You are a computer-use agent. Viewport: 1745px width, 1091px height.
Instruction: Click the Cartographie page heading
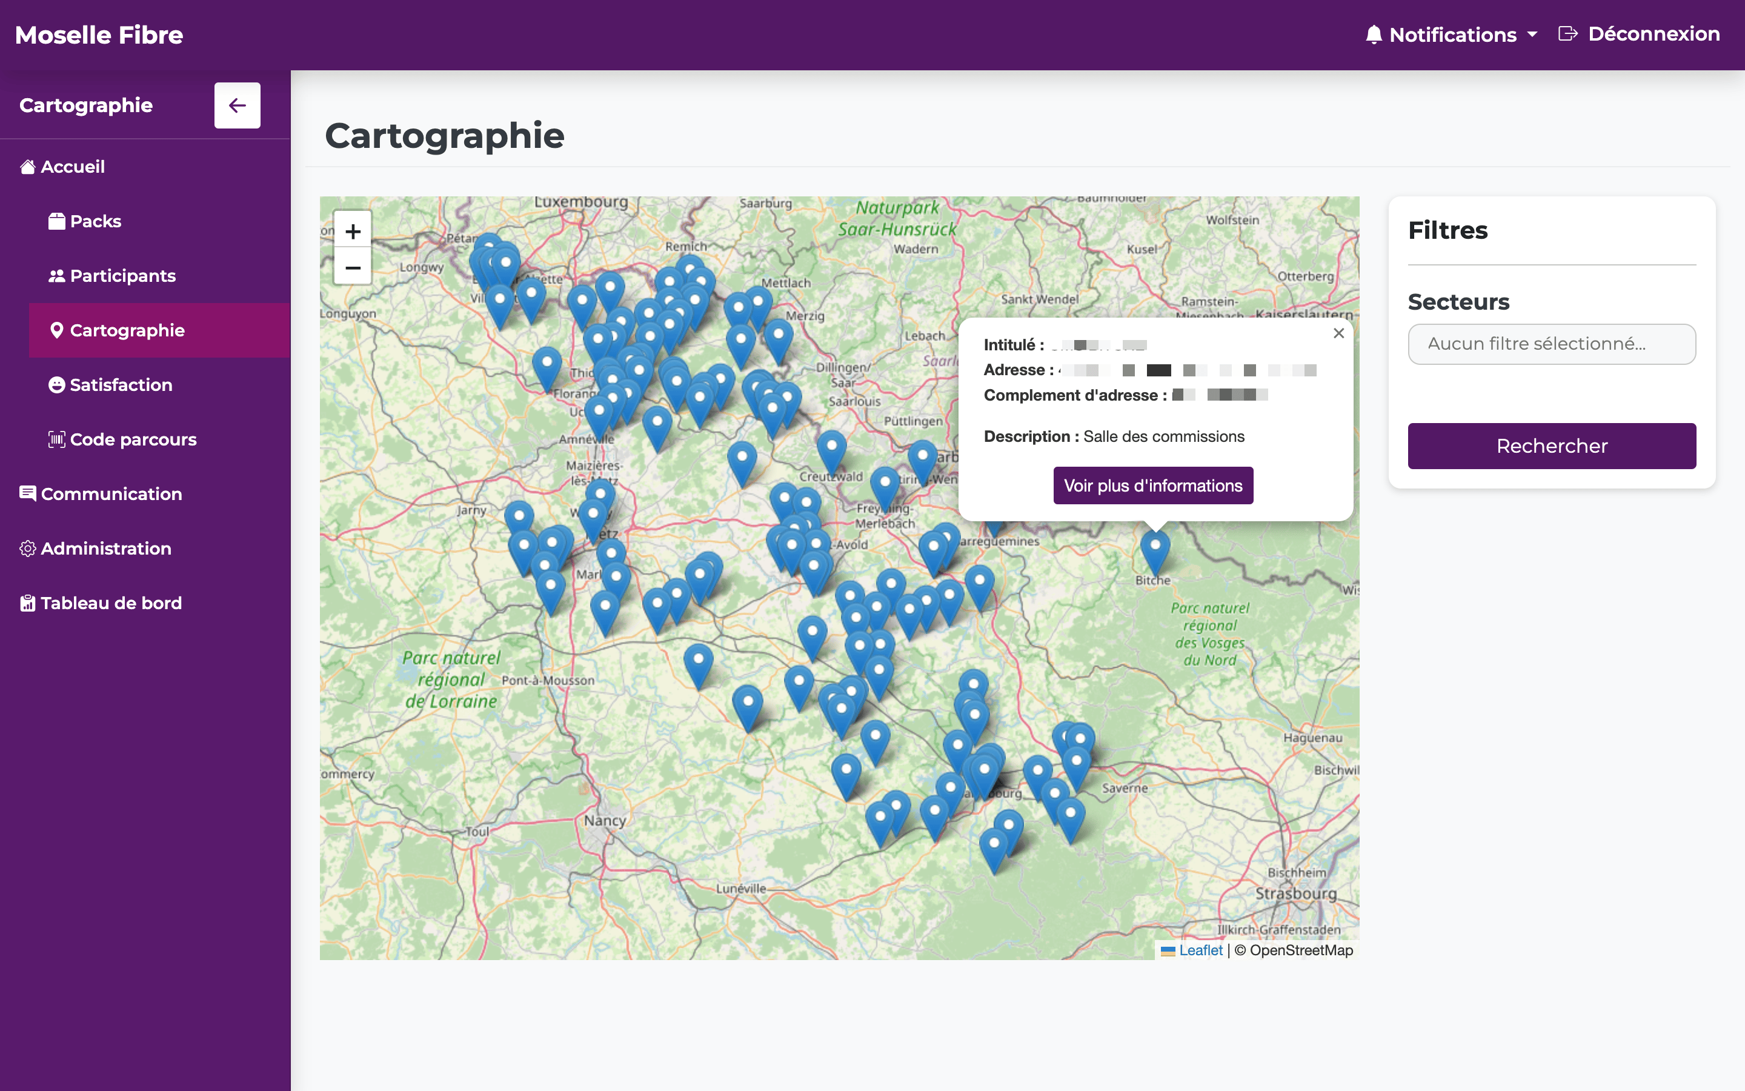click(x=444, y=136)
